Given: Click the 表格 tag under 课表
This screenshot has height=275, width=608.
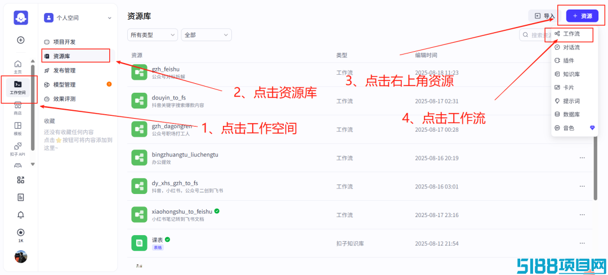Looking at the screenshot, I should [158, 247].
